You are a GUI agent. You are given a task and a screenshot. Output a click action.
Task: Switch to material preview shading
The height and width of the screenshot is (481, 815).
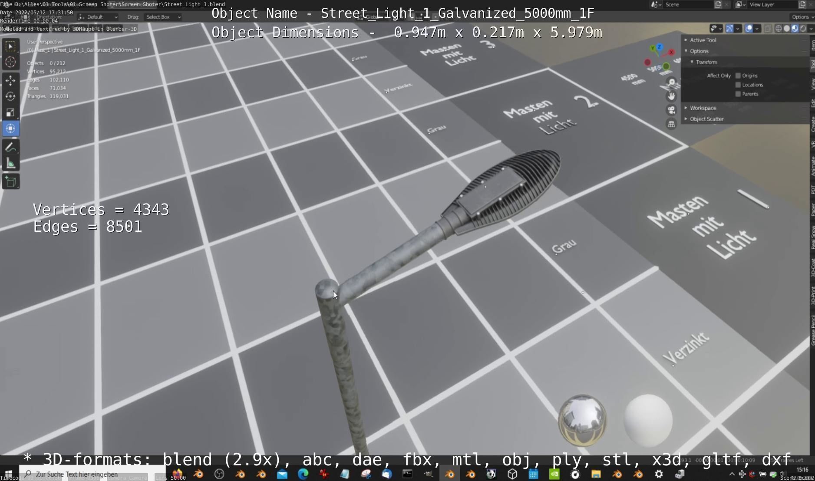coord(795,29)
